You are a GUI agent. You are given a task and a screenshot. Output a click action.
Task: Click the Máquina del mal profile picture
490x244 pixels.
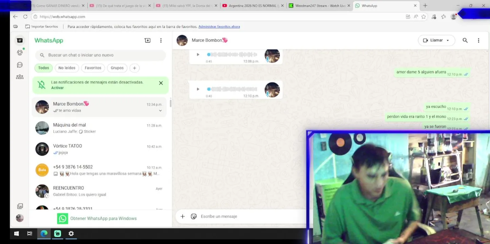(42, 128)
